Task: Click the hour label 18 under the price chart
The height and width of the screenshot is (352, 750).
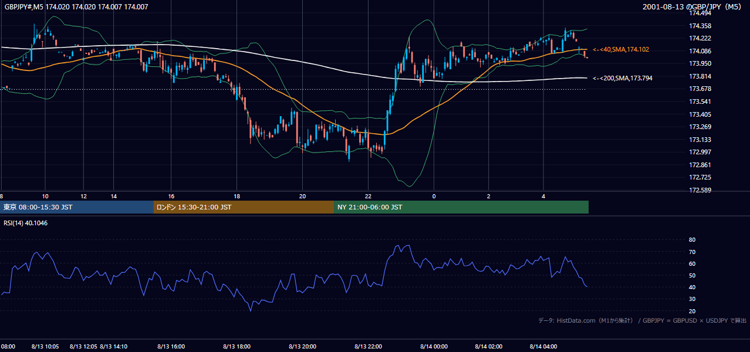Action: pos(237,196)
